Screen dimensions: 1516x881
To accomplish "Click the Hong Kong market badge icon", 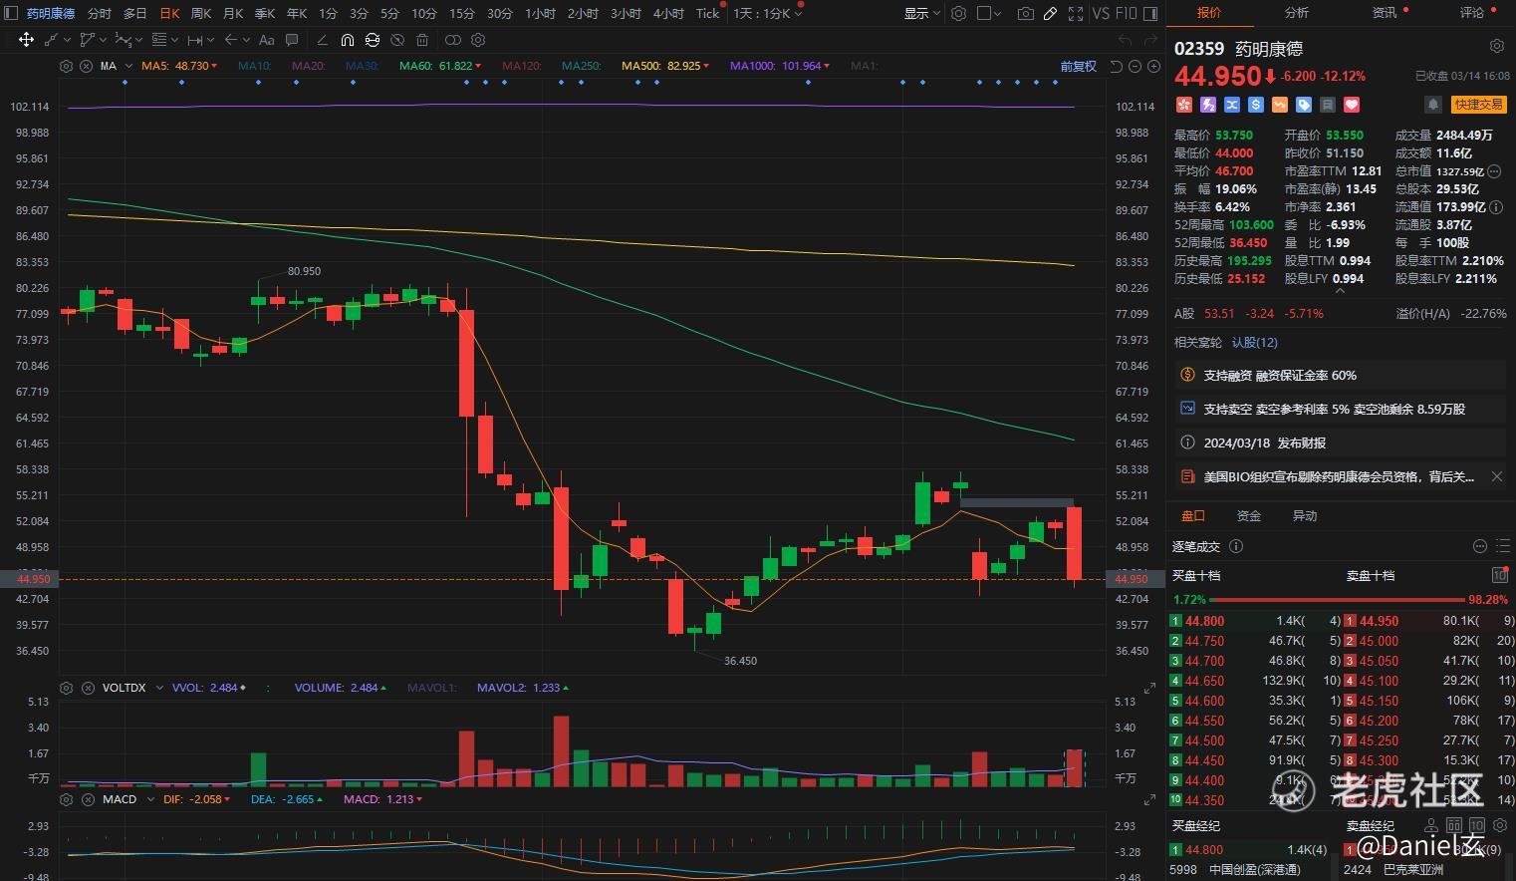I will (x=1184, y=104).
